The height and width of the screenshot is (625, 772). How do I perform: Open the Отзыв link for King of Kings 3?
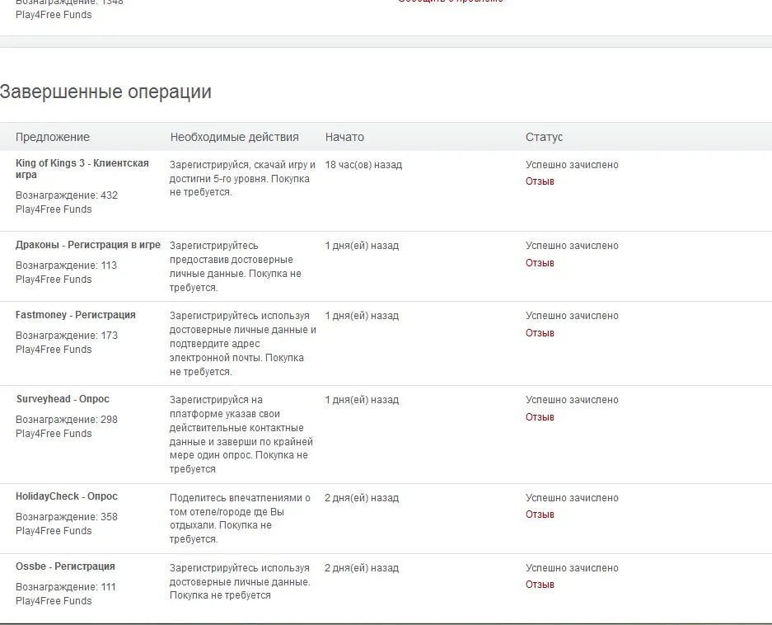(540, 181)
